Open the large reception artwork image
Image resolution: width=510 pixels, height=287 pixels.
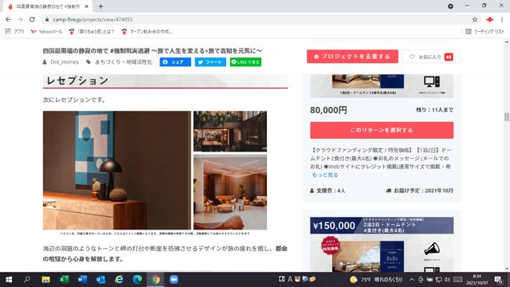[x=117, y=170]
